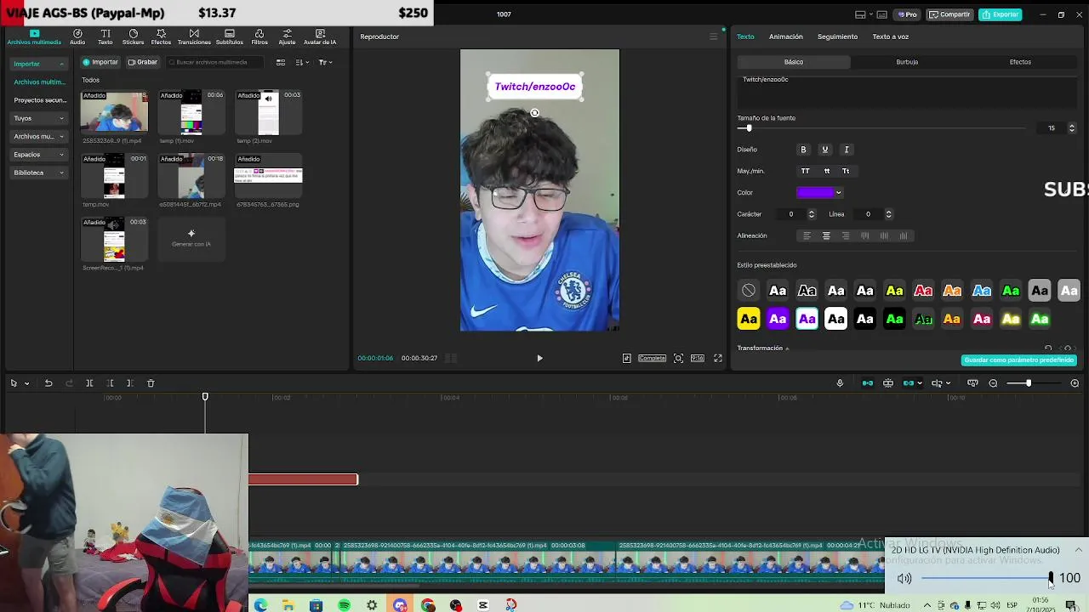Image resolution: width=1089 pixels, height=612 pixels.
Task: Click the font size slider
Action: tap(881, 128)
